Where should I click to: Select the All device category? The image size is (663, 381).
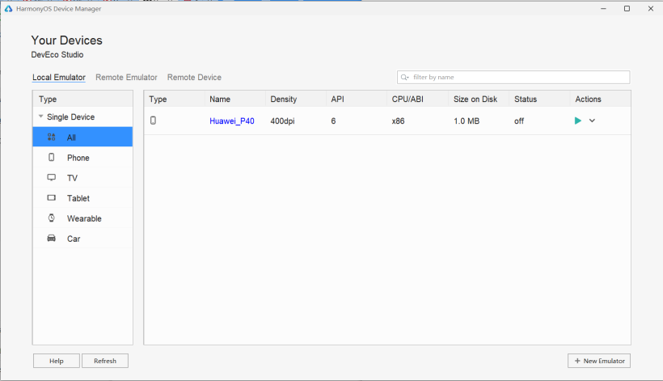(x=82, y=137)
